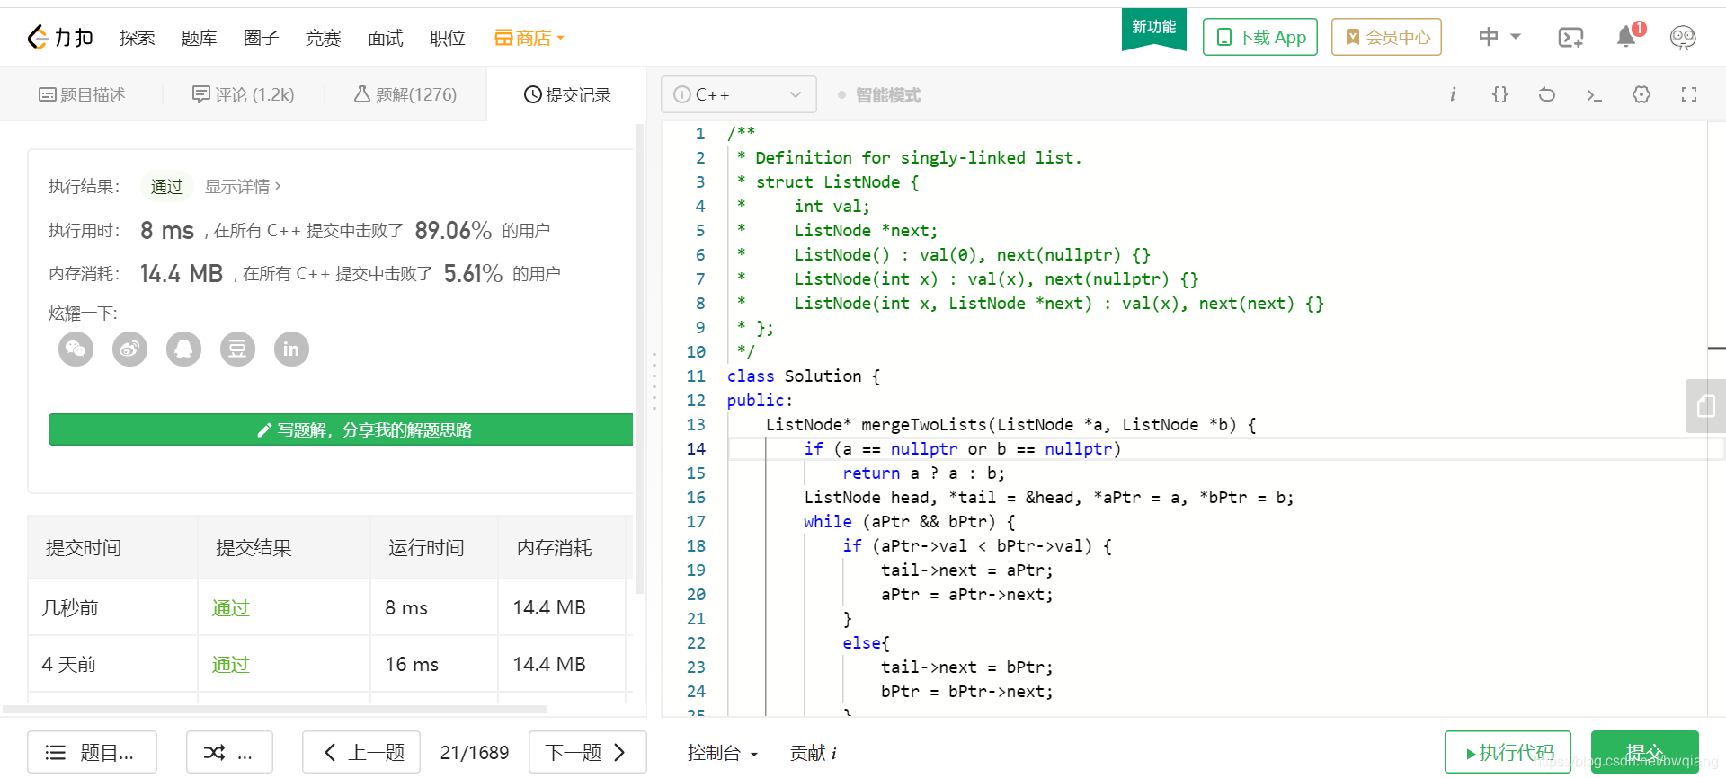Open 竞赛 contest menu
This screenshot has height=778, width=1726.
click(324, 38)
